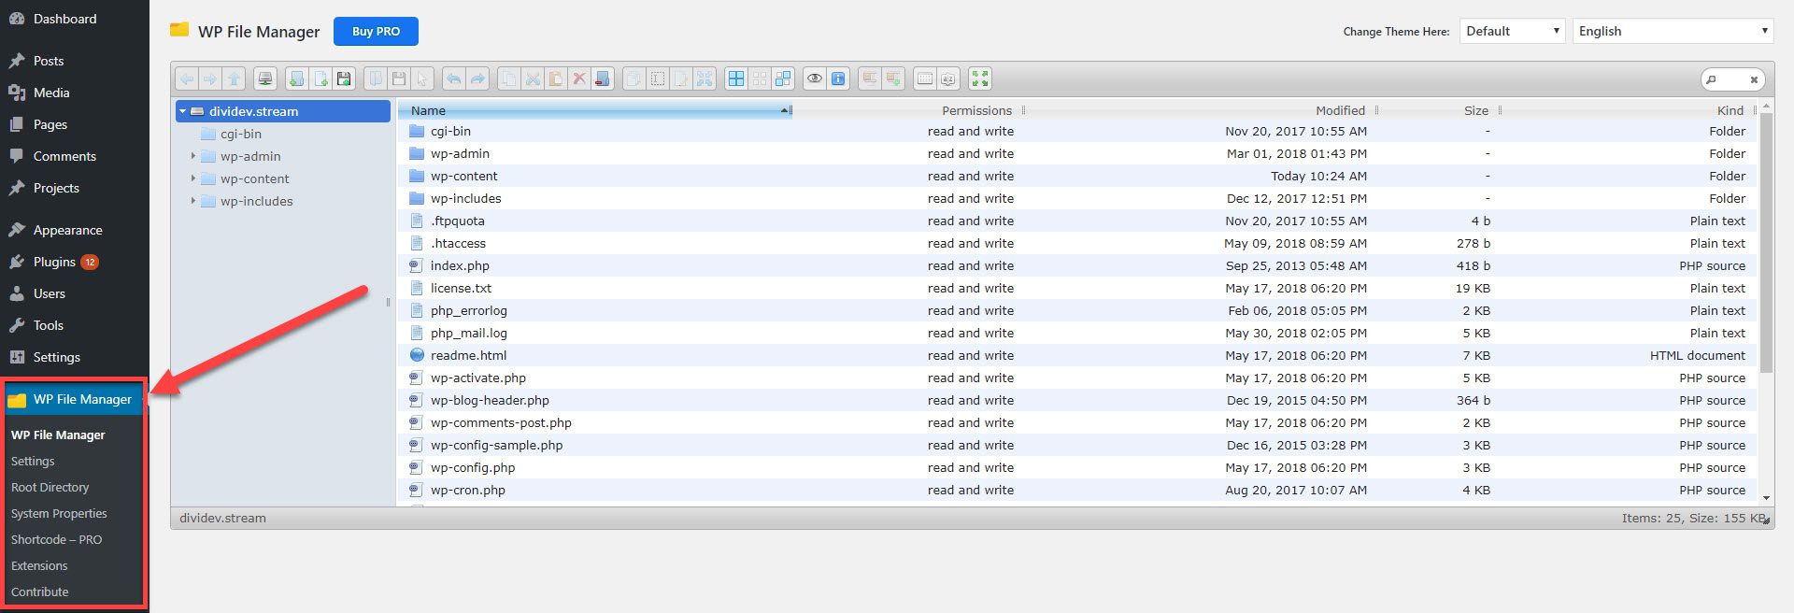Click the blue Get Info icon

click(x=838, y=78)
